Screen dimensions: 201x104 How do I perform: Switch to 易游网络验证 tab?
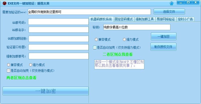click(x=166, y=19)
